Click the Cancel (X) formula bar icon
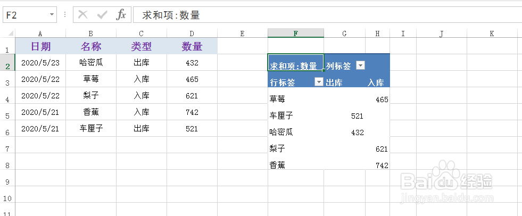The width and height of the screenshot is (522, 216). (x=82, y=15)
